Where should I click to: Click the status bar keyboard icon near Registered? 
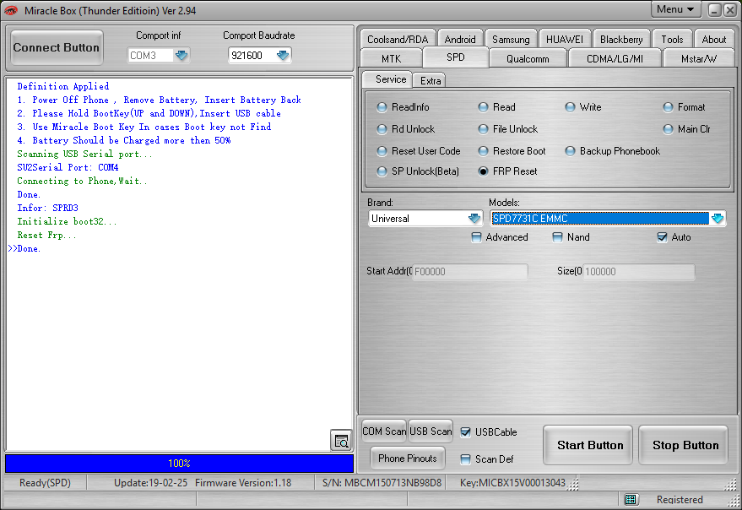click(x=631, y=499)
